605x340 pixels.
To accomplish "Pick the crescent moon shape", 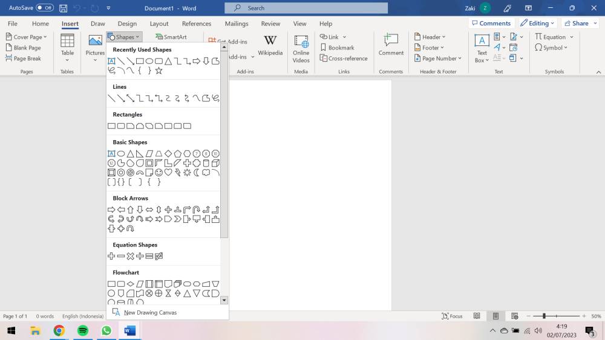I will [x=197, y=173].
